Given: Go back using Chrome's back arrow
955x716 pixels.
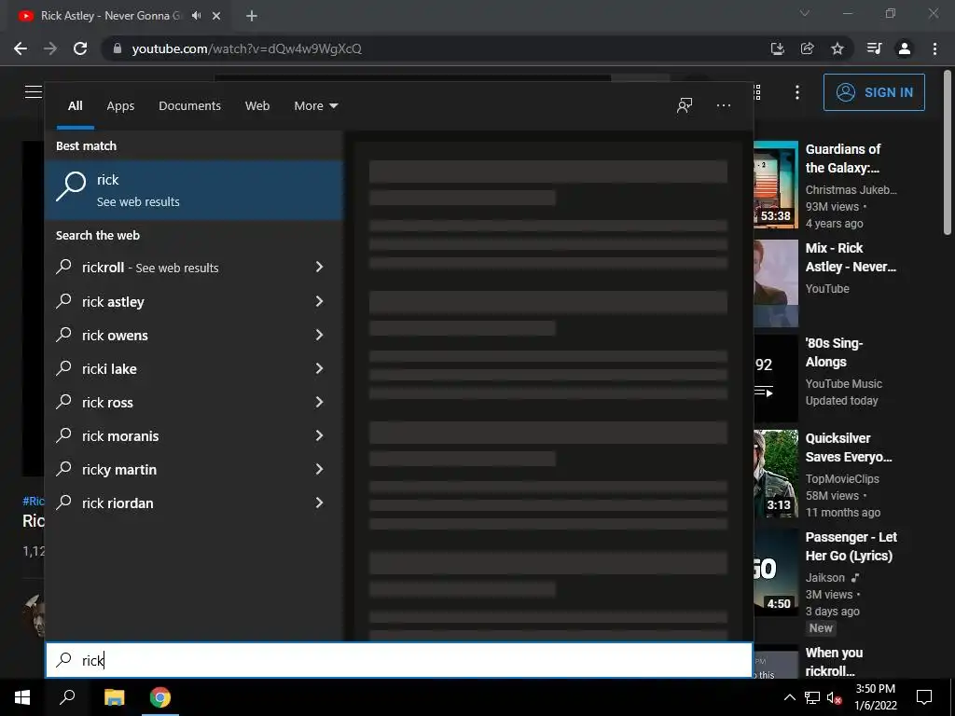Looking at the screenshot, I should pos(21,48).
